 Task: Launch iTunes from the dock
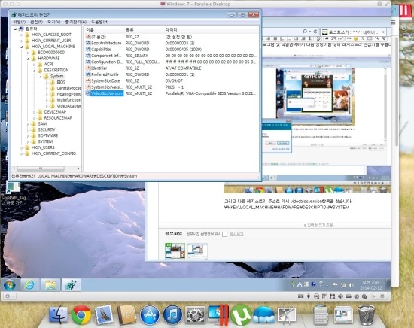point(172,315)
